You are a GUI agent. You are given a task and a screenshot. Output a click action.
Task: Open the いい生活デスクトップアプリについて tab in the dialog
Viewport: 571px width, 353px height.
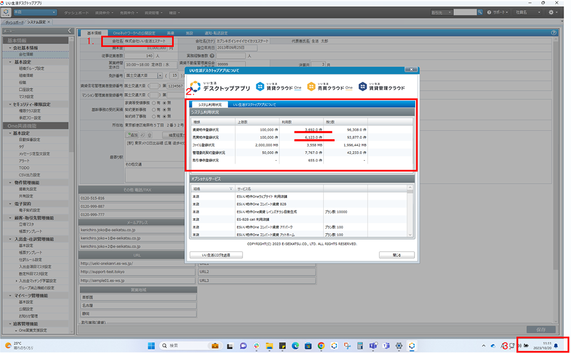(x=255, y=105)
